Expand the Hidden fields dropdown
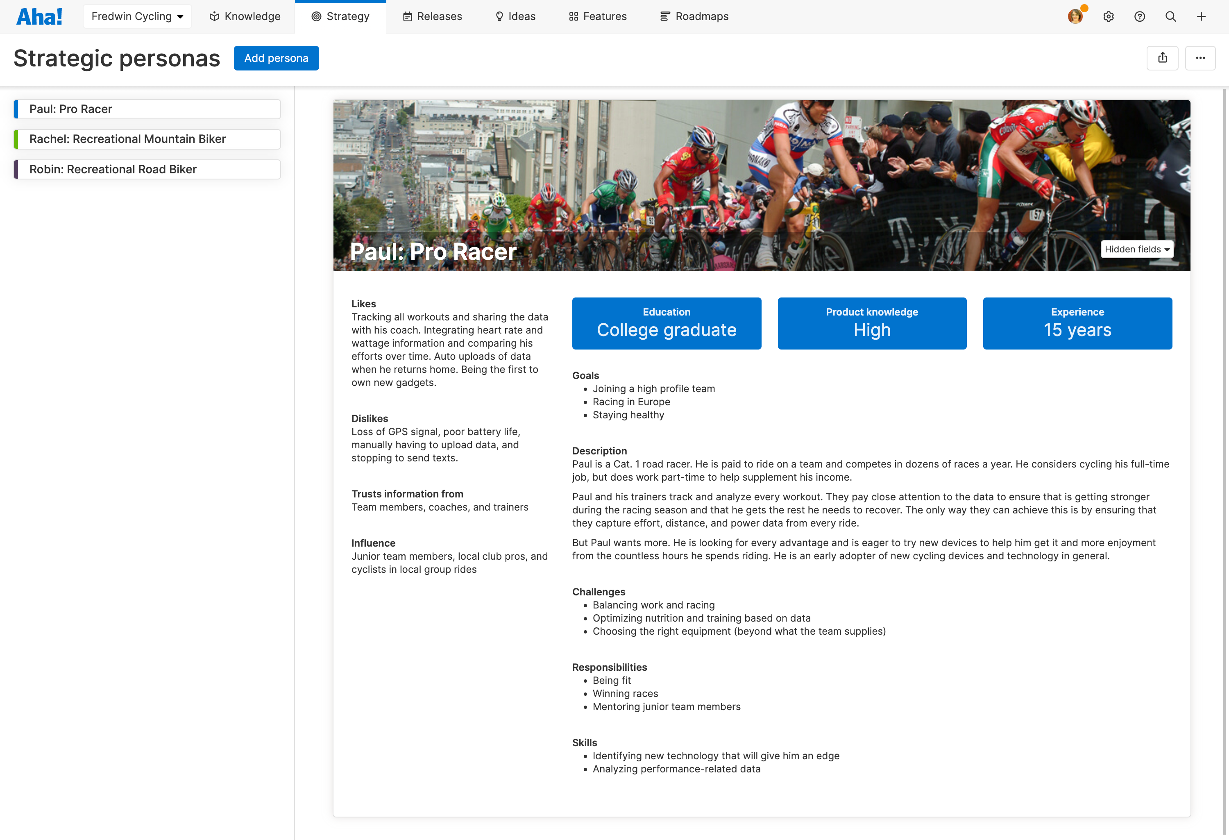This screenshot has width=1229, height=840. [1137, 249]
